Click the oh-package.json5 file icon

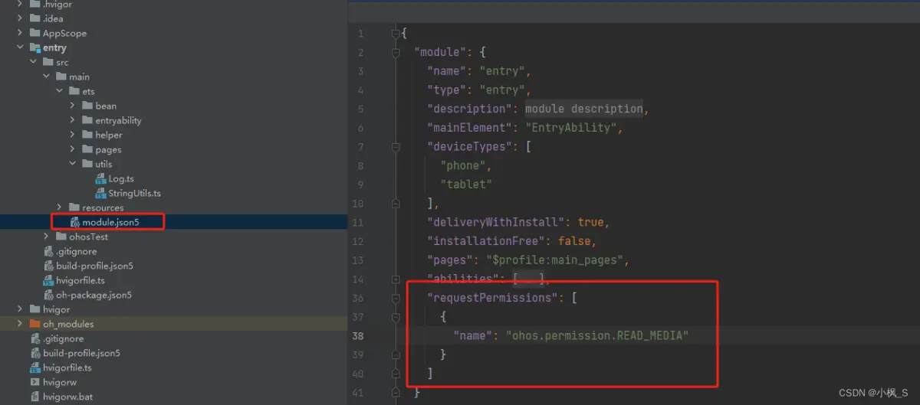49,295
